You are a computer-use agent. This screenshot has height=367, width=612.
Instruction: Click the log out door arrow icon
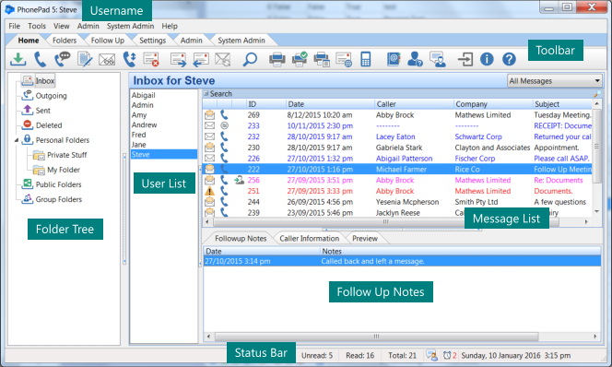click(465, 59)
